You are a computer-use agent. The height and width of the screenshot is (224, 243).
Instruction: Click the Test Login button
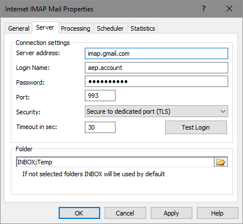click(196, 127)
